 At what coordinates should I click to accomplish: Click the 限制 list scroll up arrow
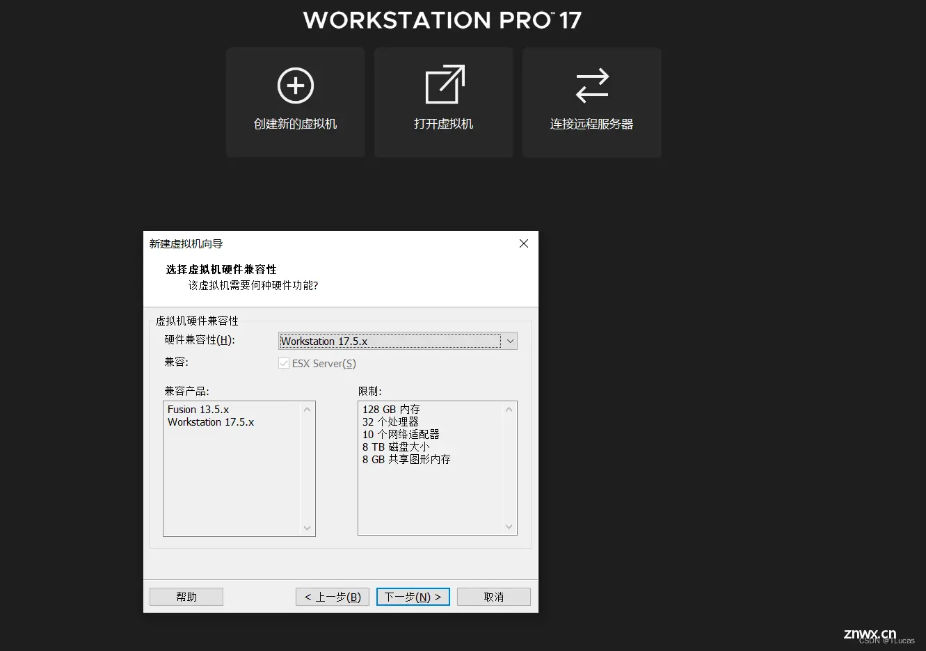point(509,410)
